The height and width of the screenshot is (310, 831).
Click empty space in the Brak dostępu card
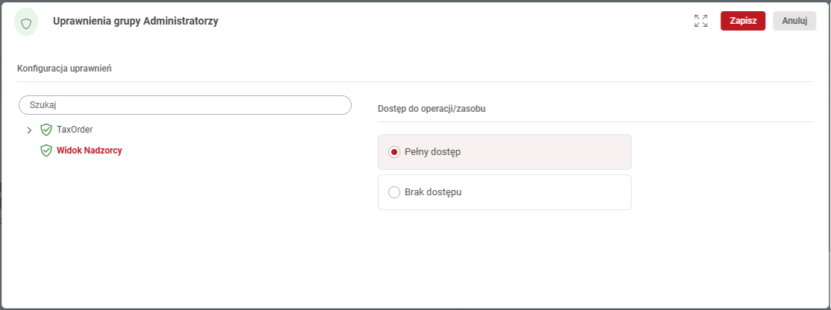(553, 192)
